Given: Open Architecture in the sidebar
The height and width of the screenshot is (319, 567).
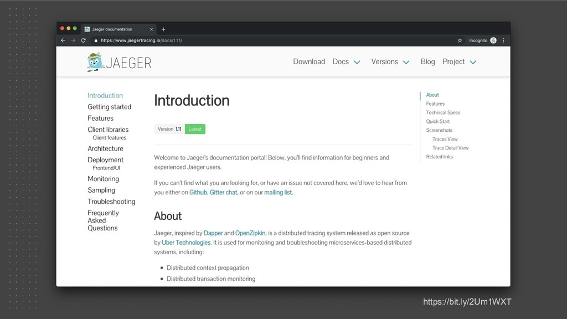Looking at the screenshot, I should tap(105, 148).
